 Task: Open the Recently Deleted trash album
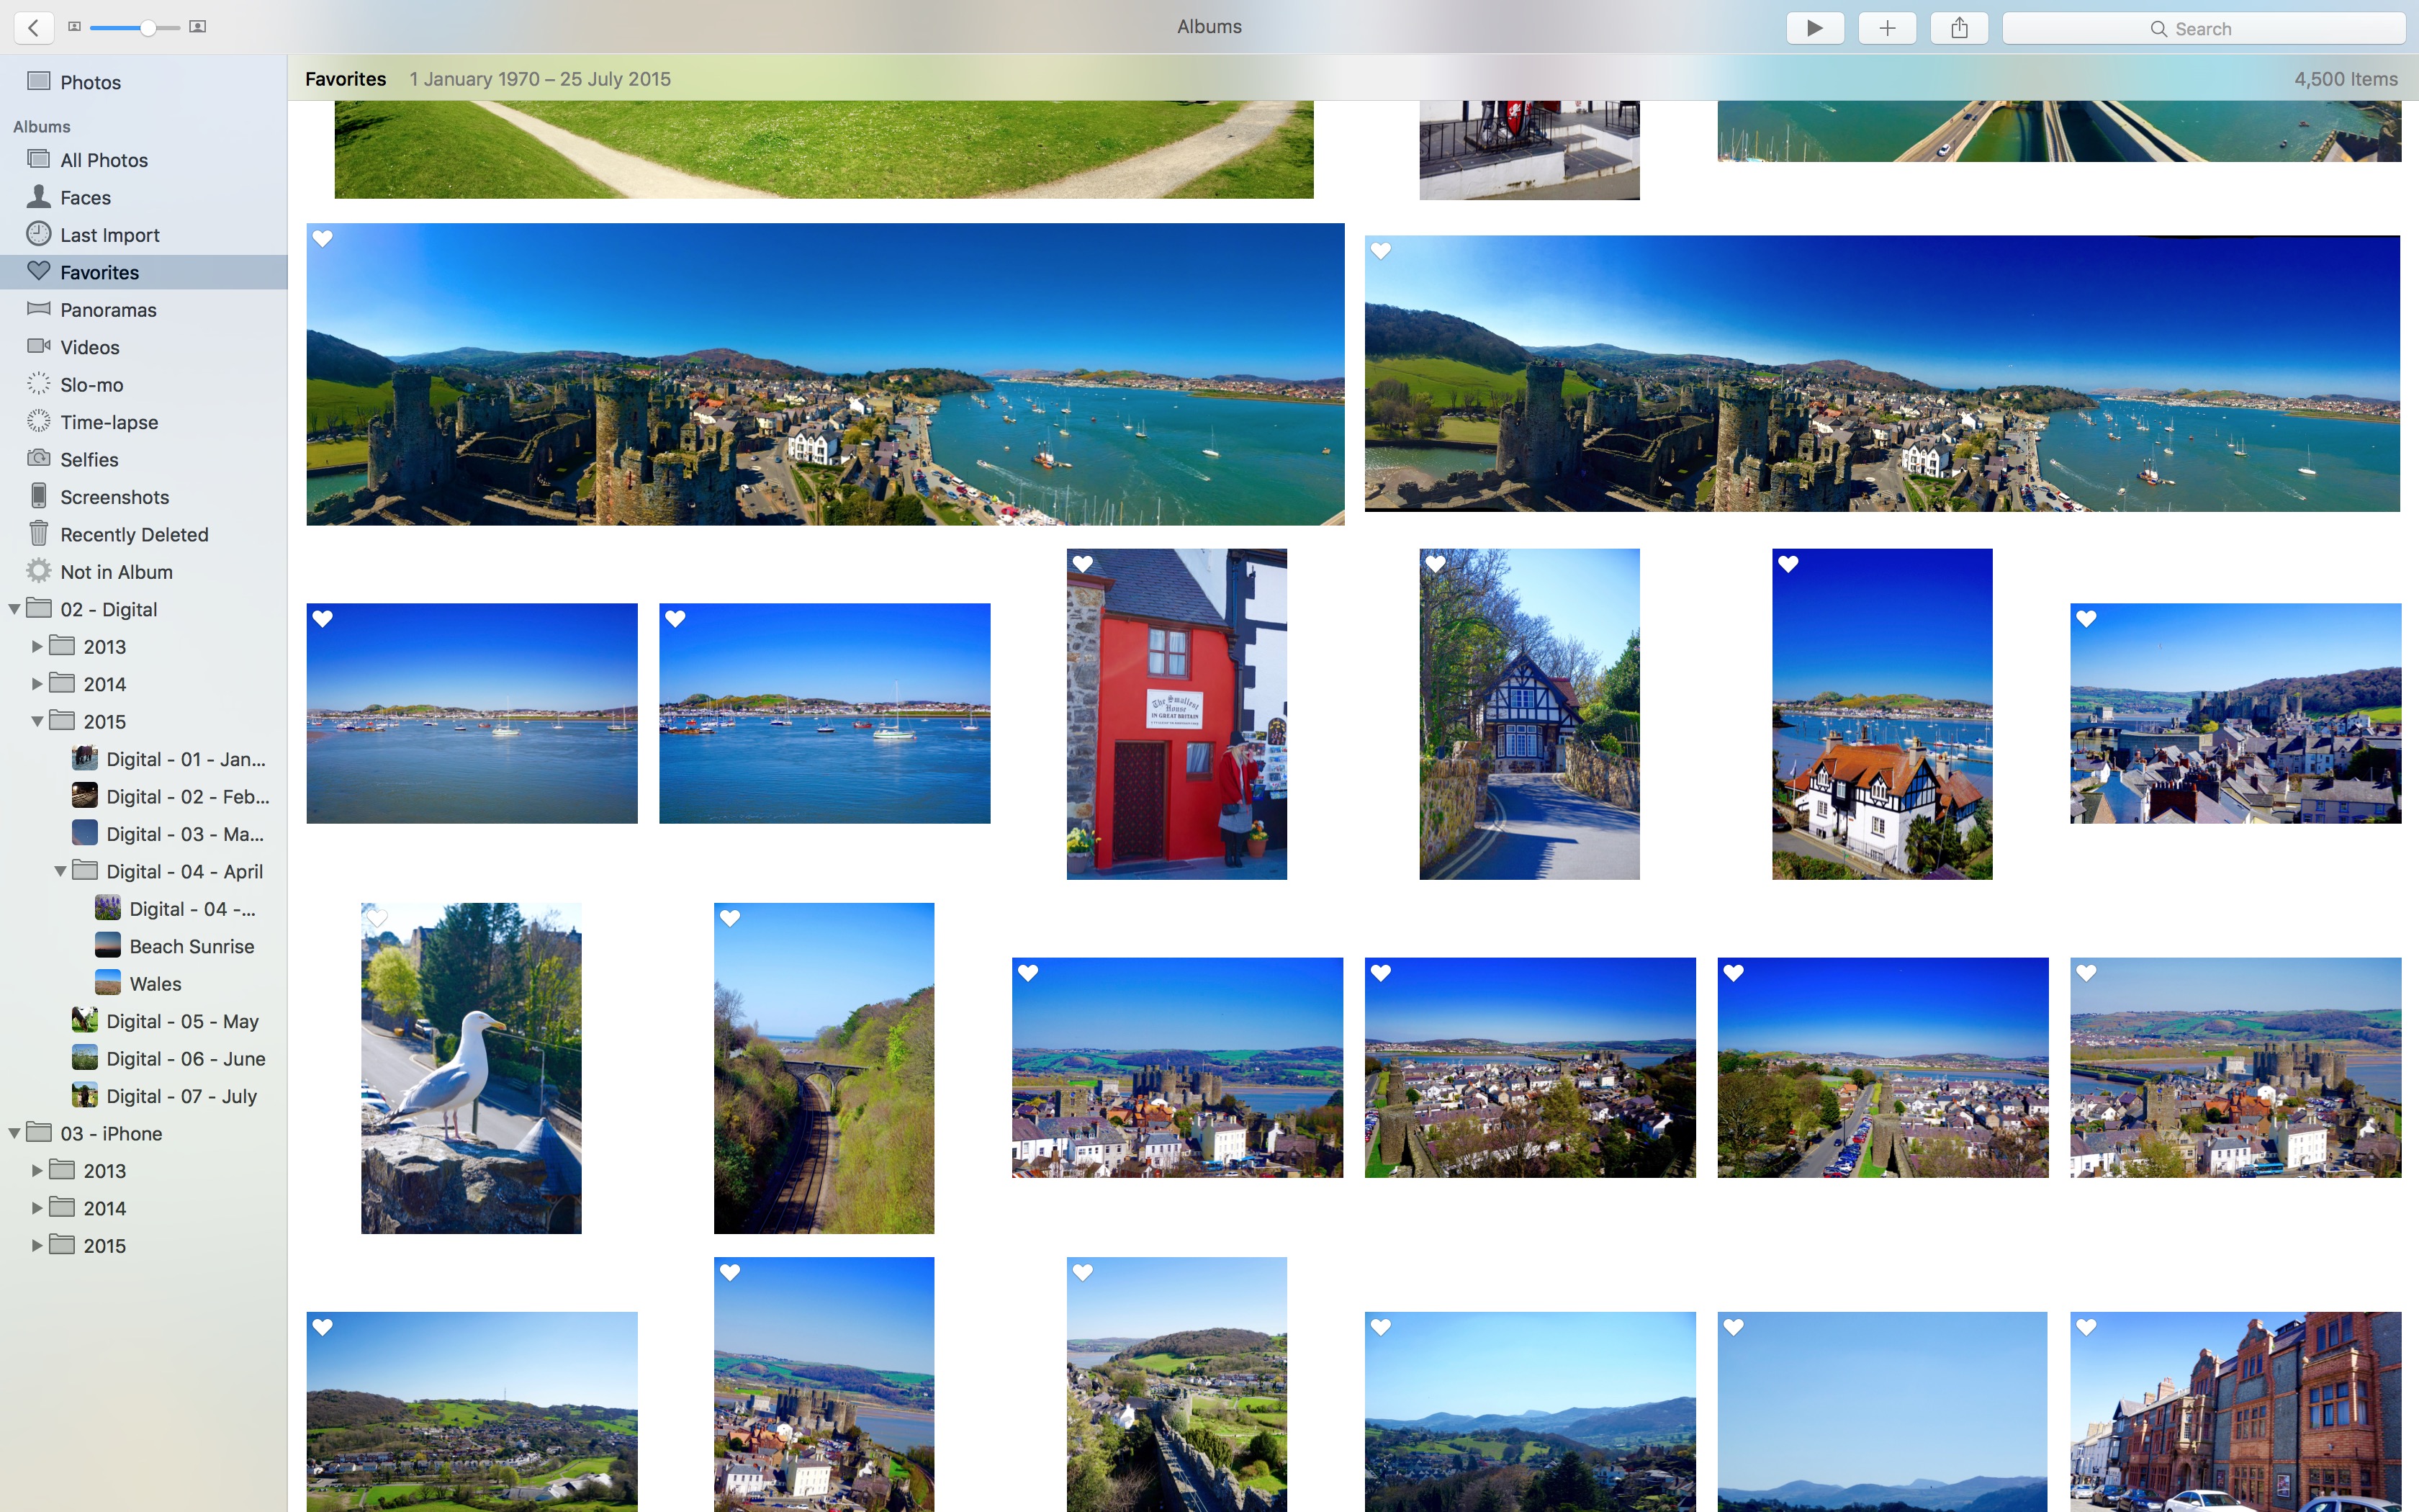pos(134,534)
